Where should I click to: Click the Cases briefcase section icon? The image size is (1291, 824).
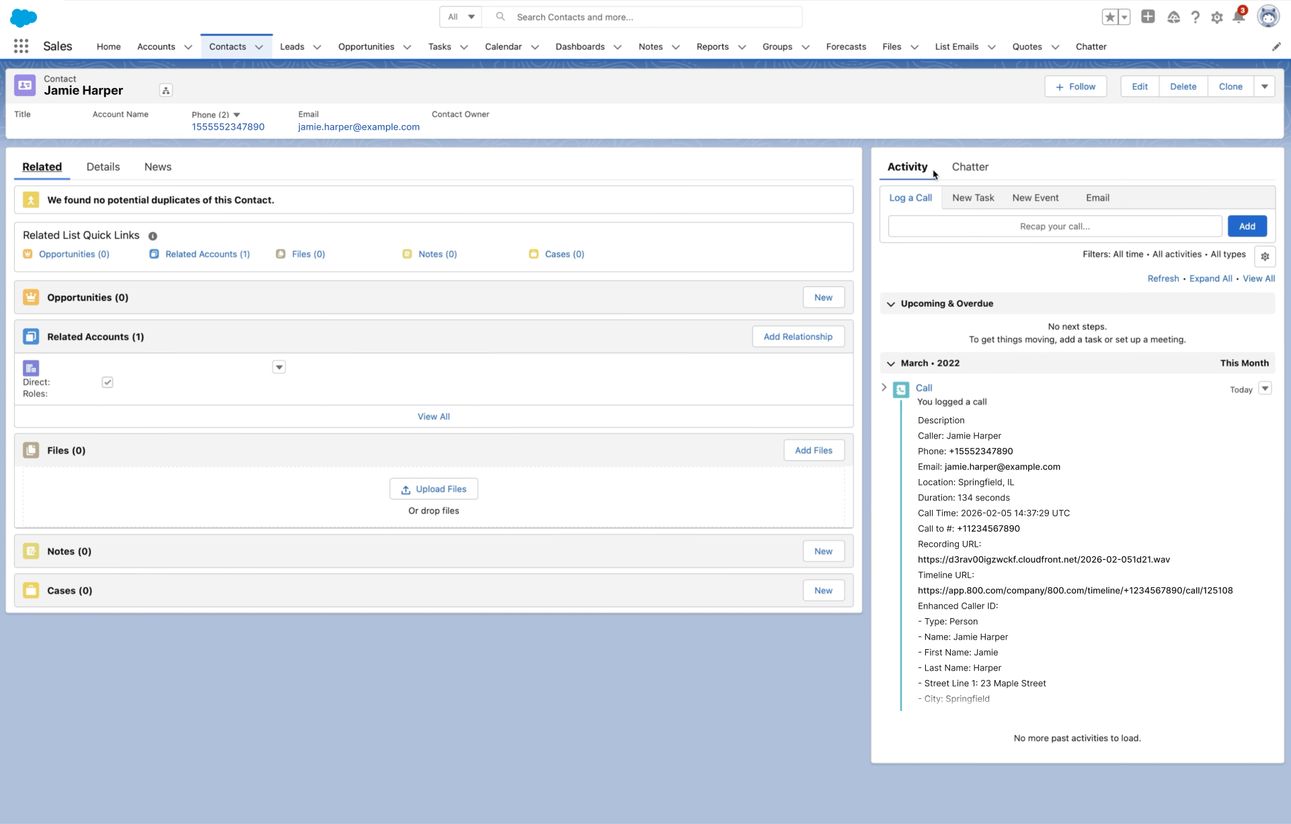31,591
